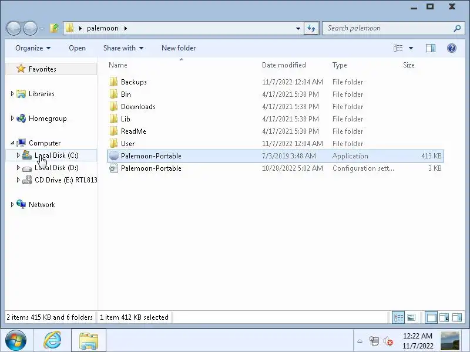Select the Libraries icon in sidebar
This screenshot has height=352, width=470.
pyautogui.click(x=21, y=94)
